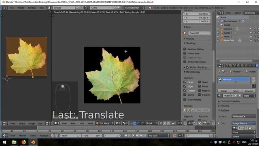Open the Mesh menu in 3D view header
Viewport: 259px width, 146px height.
click(x=90, y=123)
